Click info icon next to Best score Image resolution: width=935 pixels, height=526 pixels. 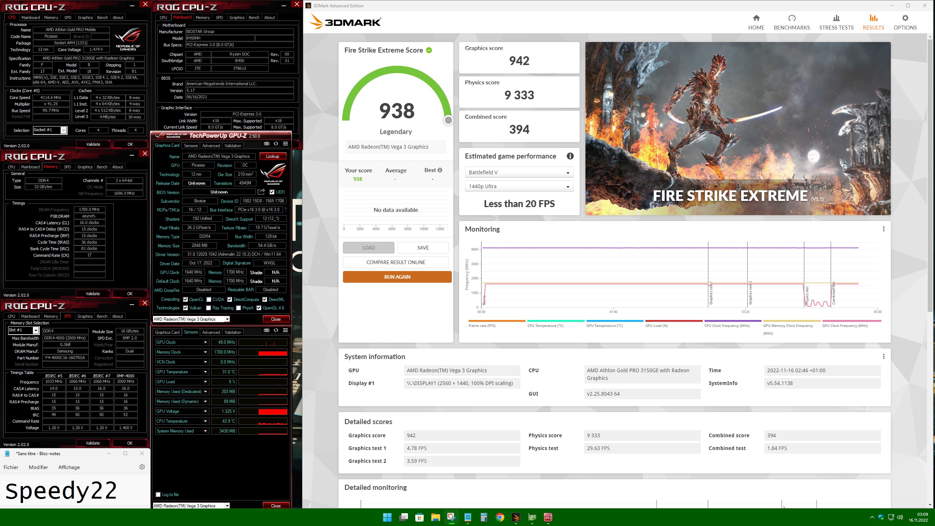pos(440,170)
